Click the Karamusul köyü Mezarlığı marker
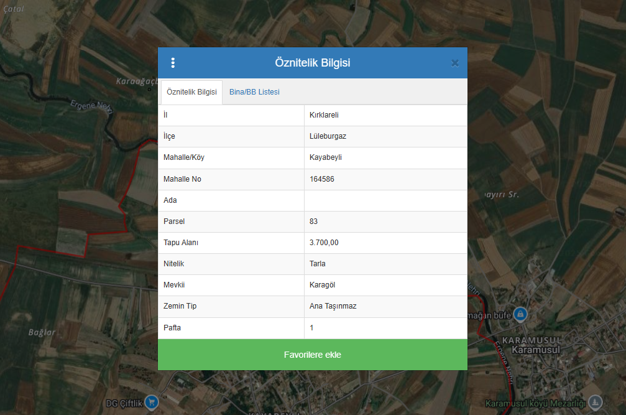The image size is (626, 415). pos(596,402)
